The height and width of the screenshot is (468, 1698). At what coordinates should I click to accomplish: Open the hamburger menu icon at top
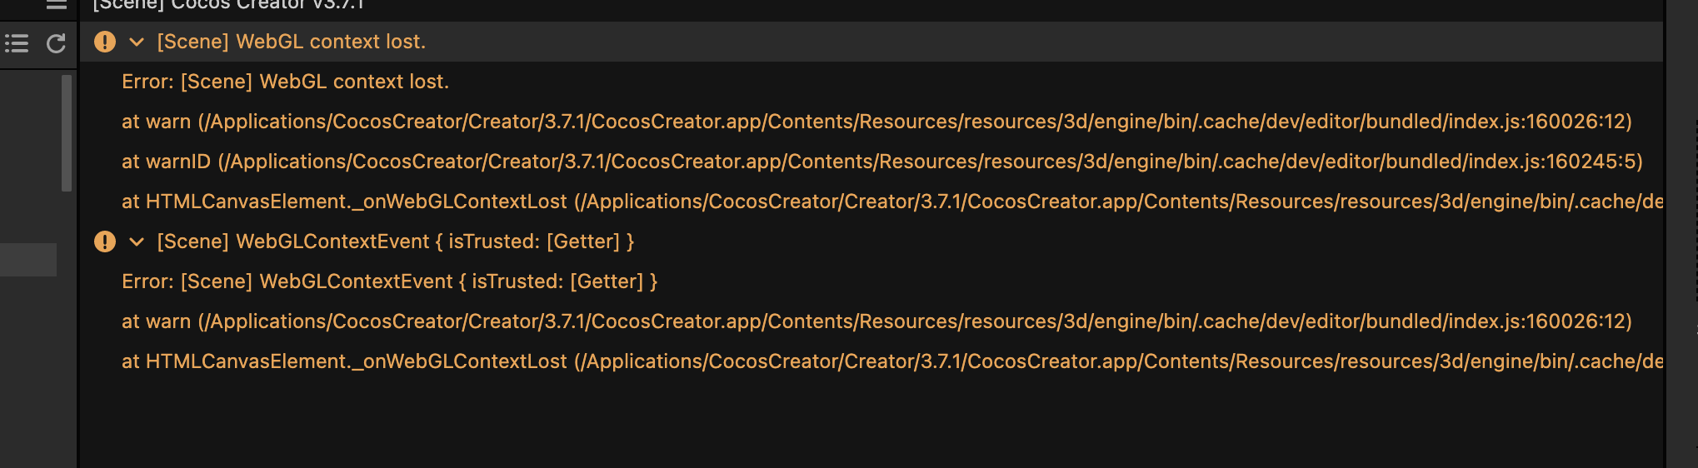(x=56, y=5)
